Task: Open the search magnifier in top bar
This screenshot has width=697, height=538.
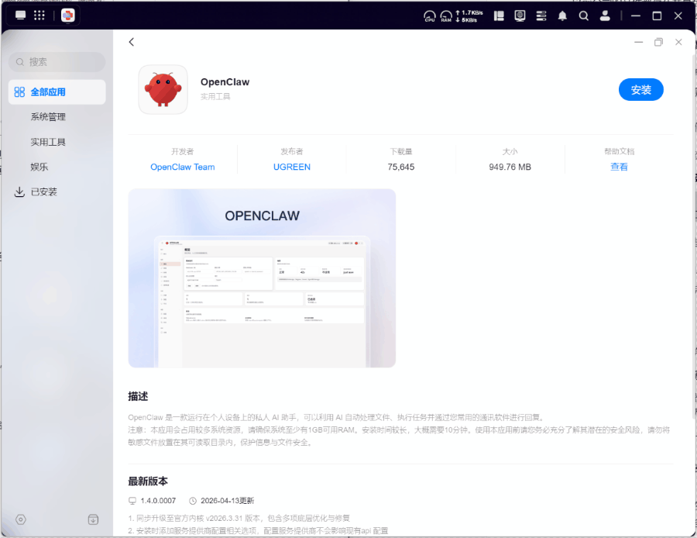Action: 584,16
